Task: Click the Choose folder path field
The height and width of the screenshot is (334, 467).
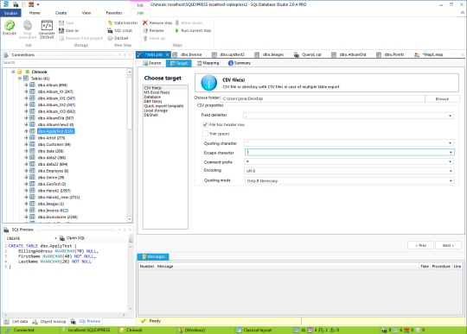Action: (323, 98)
